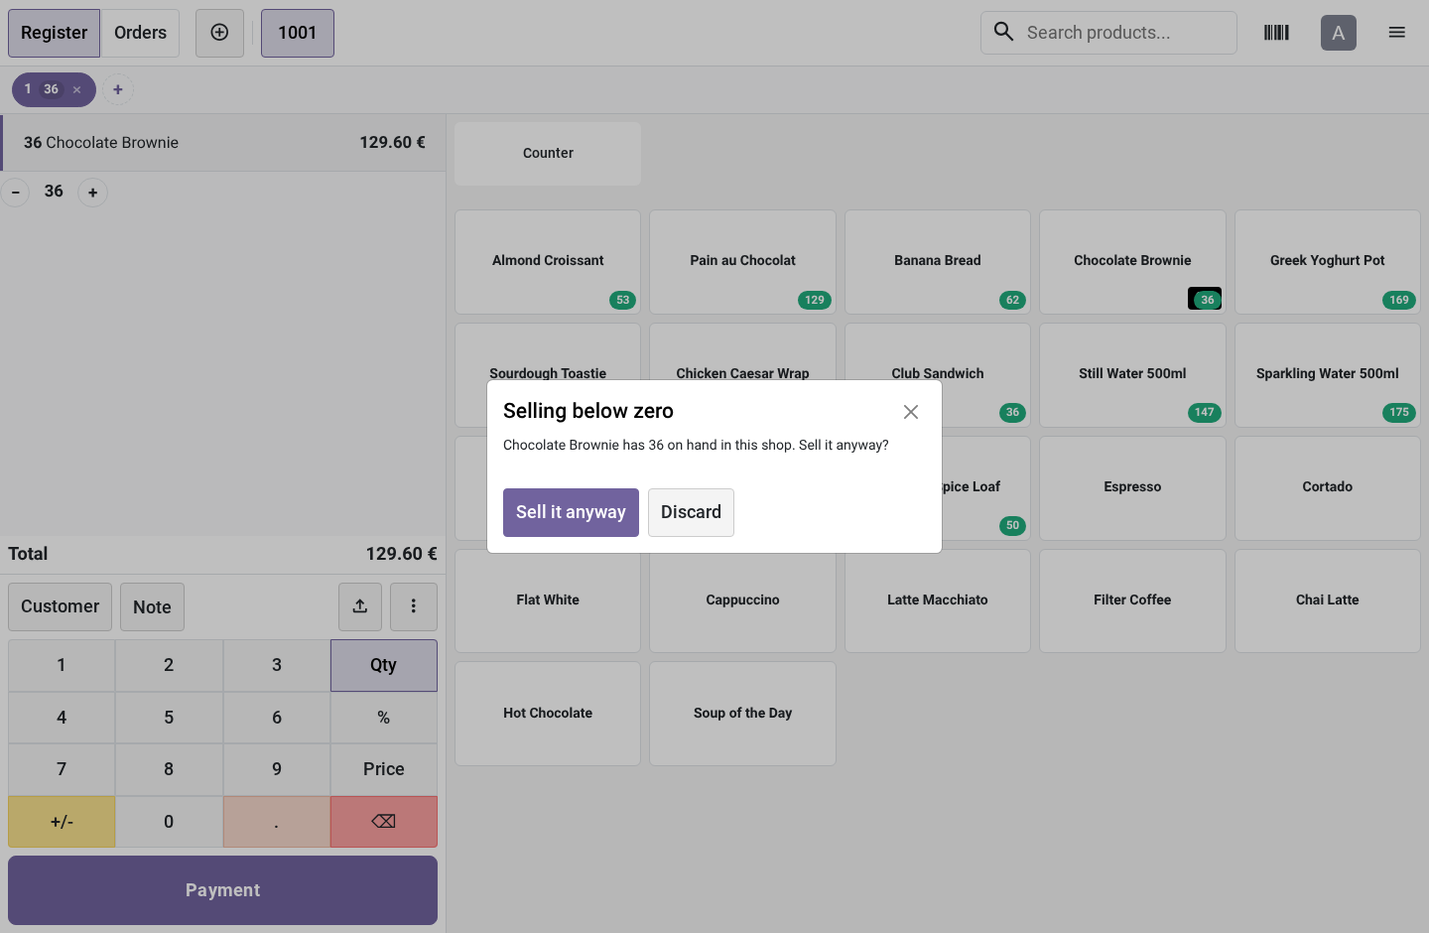The height and width of the screenshot is (933, 1429).
Task: Increase brownie quantity with plus button
Action: coord(92,193)
